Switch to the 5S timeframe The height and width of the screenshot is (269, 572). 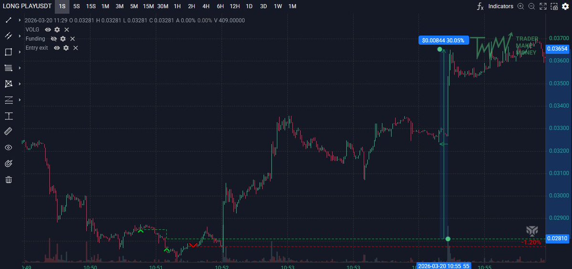tap(76, 6)
